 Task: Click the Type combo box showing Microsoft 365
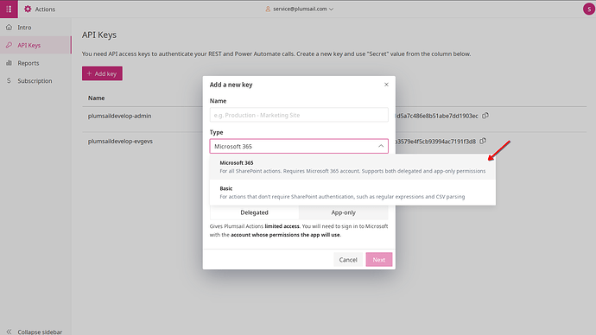(299, 146)
